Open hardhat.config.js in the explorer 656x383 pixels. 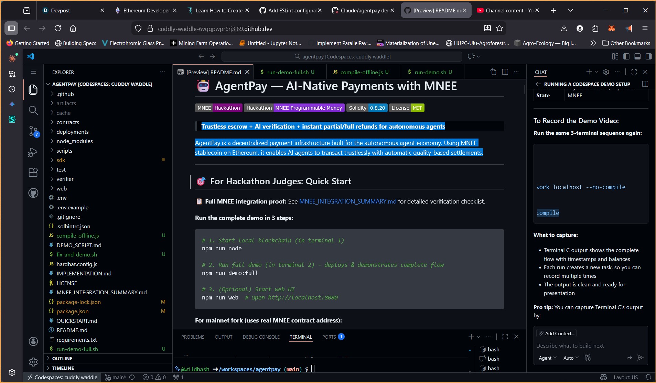(108, 264)
